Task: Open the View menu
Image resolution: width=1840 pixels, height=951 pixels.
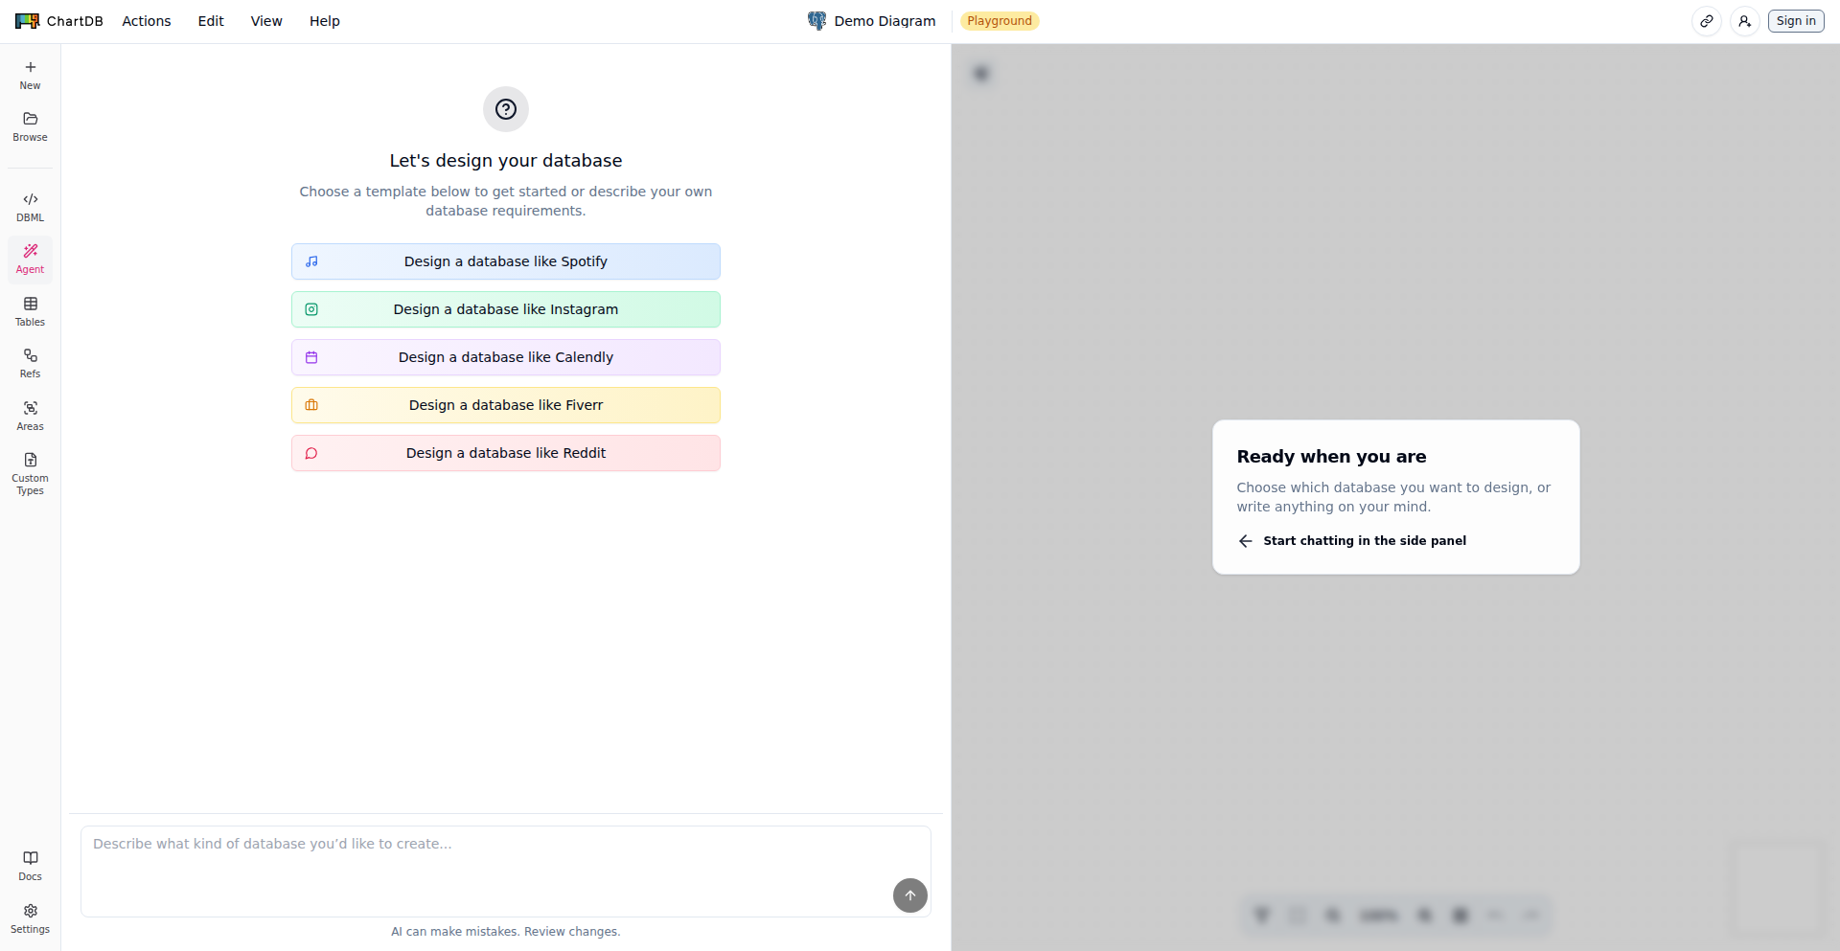Action: click(266, 21)
